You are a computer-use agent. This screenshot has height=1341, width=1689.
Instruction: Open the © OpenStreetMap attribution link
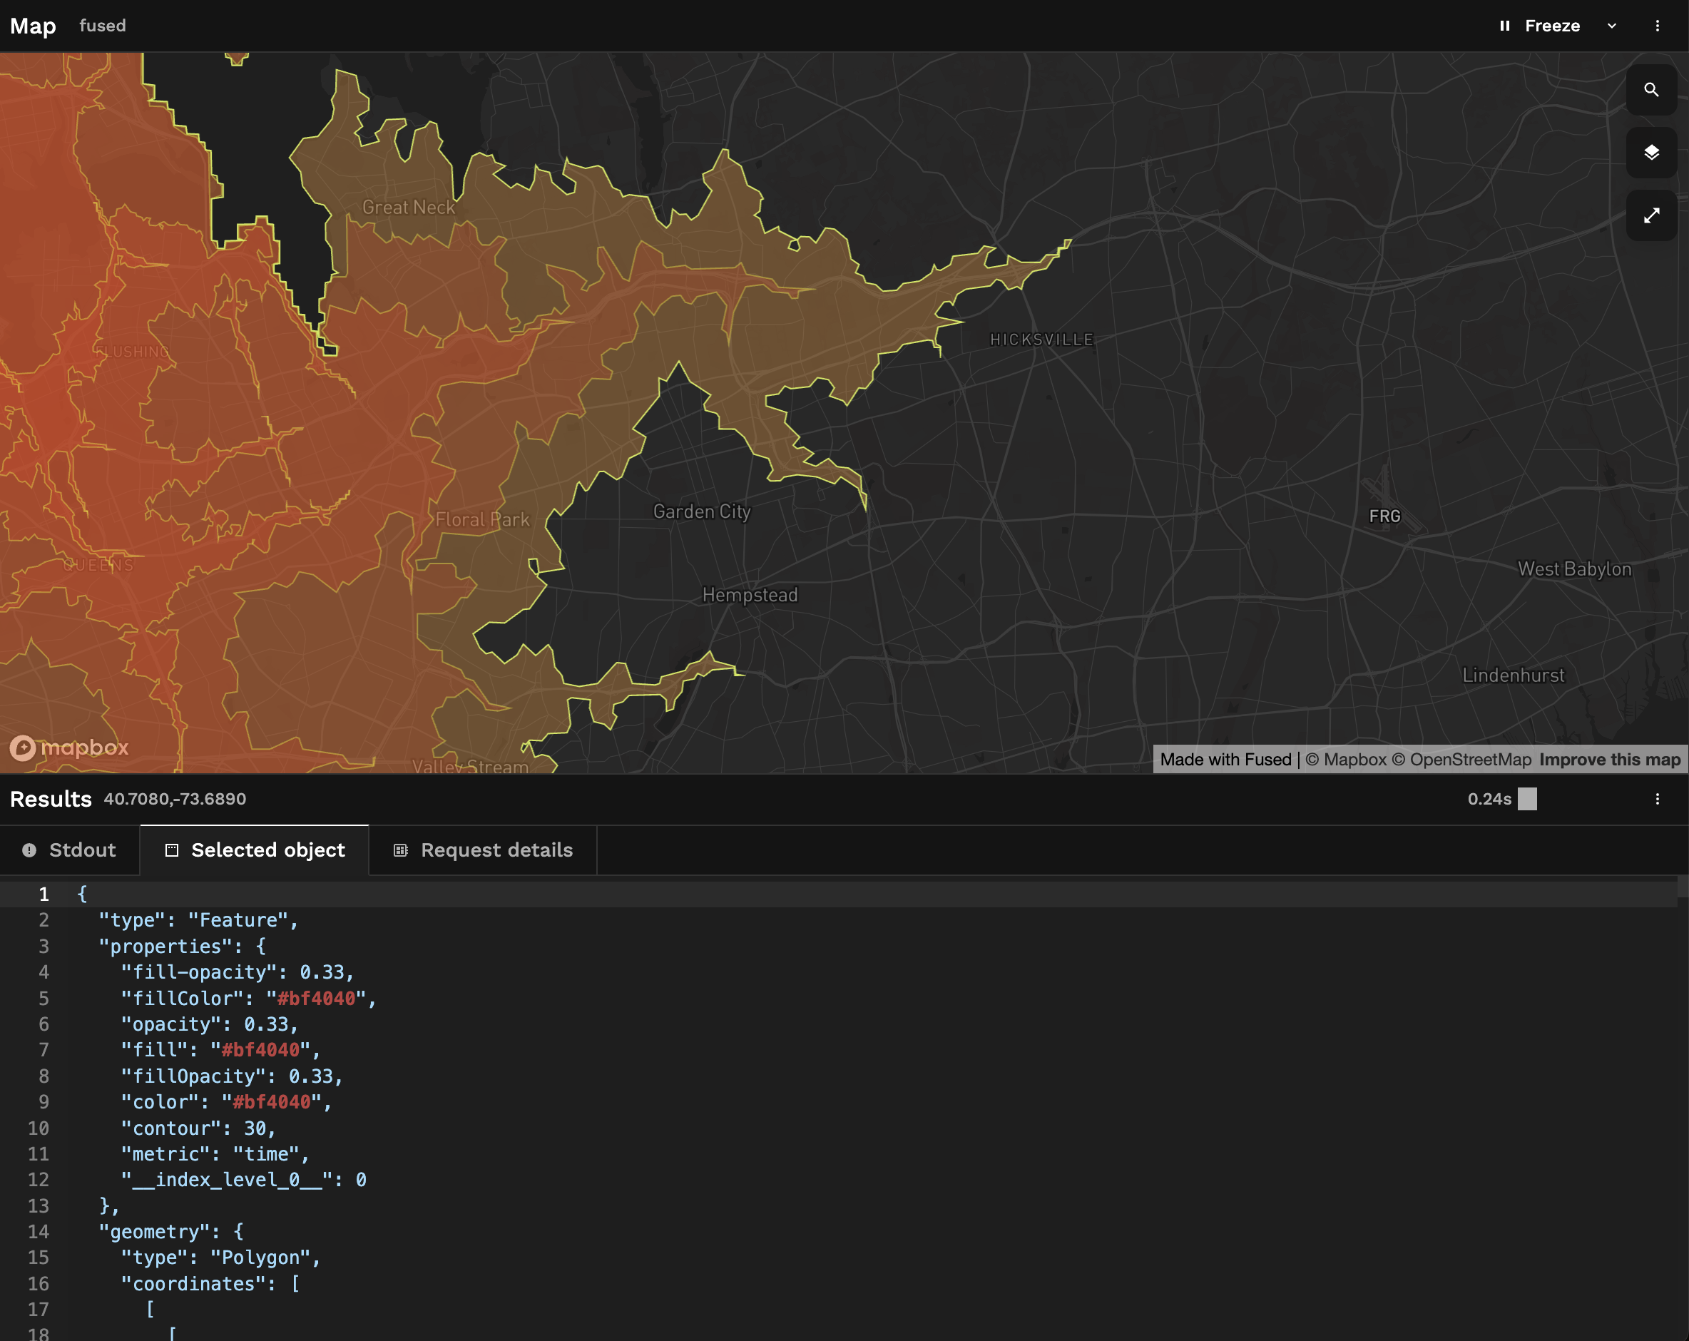(1461, 760)
